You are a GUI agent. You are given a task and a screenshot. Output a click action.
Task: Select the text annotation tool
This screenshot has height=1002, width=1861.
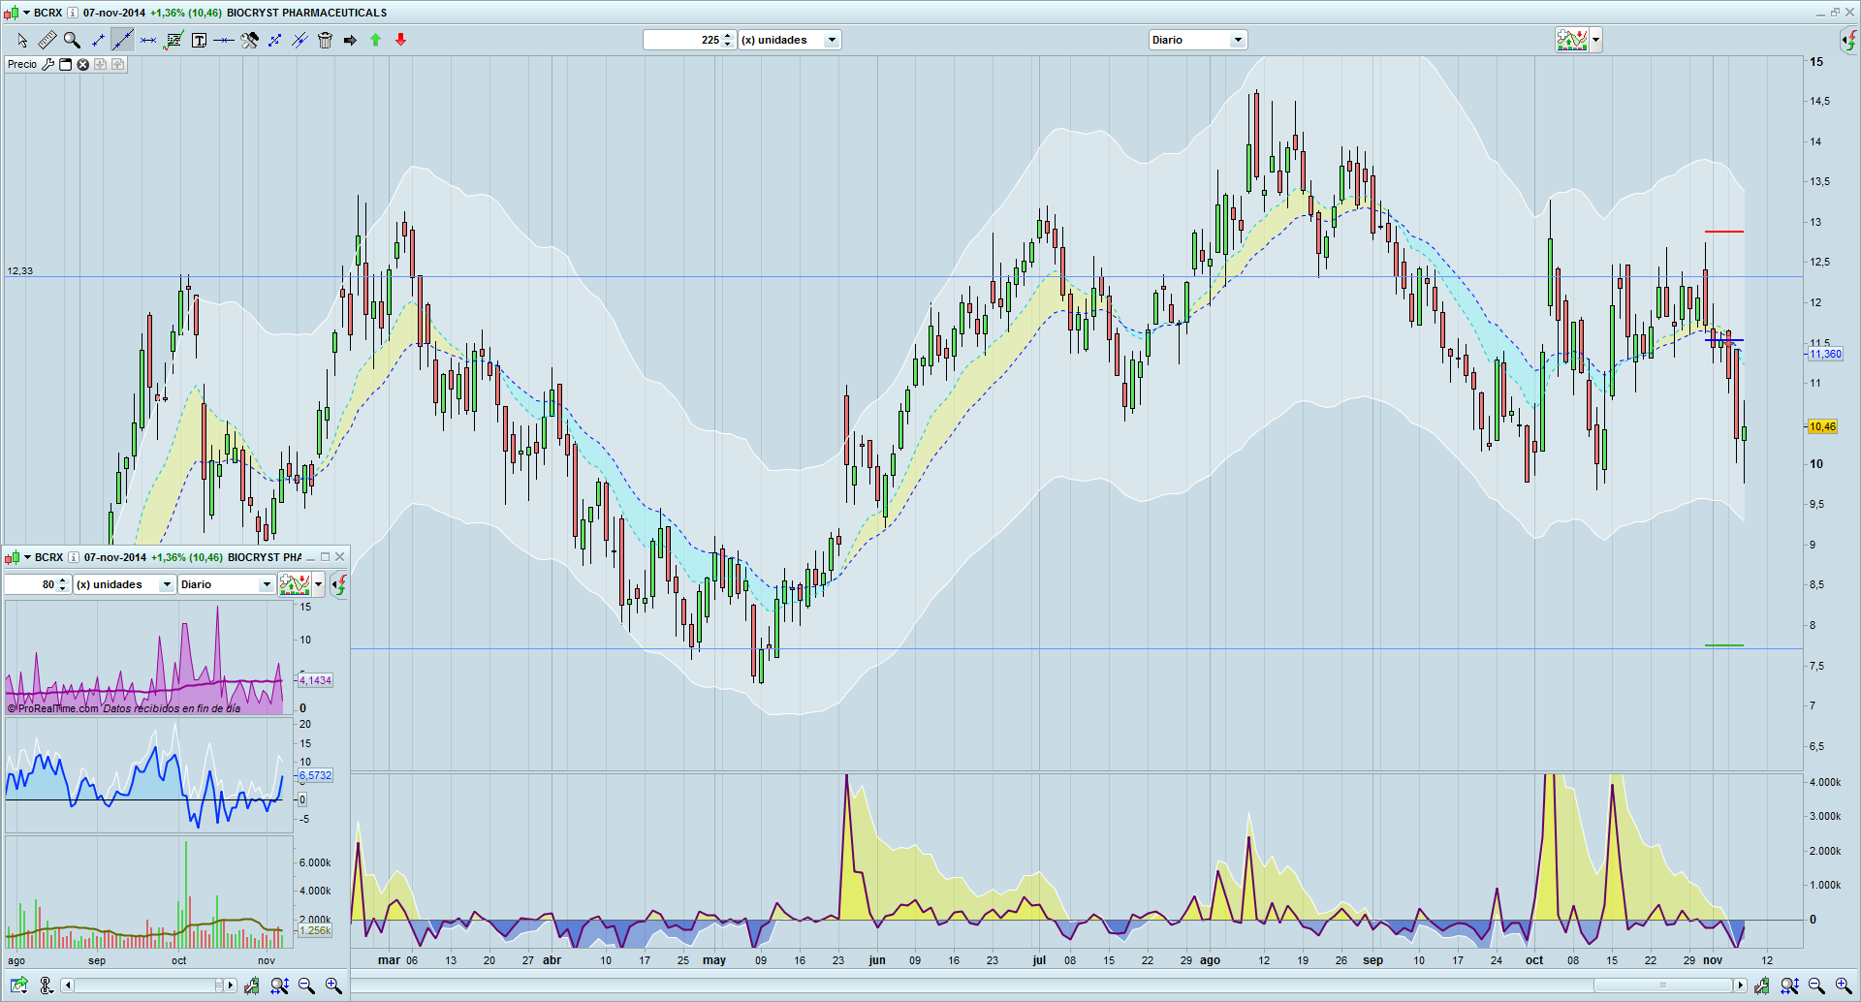point(199,40)
